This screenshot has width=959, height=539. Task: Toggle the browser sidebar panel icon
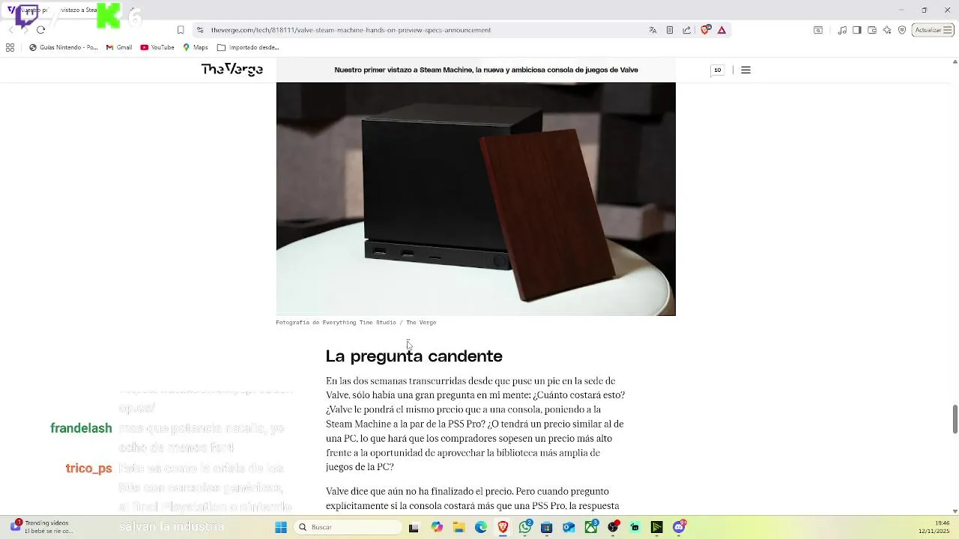coord(857,30)
